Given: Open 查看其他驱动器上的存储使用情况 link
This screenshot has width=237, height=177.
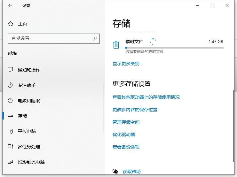Looking at the screenshot, I should (146, 97).
